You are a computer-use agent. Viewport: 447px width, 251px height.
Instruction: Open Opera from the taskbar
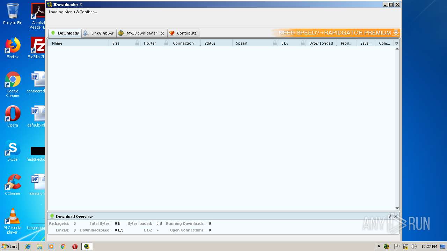pos(75,246)
